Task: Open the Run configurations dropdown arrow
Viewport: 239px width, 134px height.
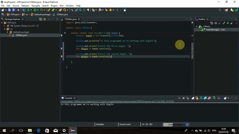Action: pos(38,10)
